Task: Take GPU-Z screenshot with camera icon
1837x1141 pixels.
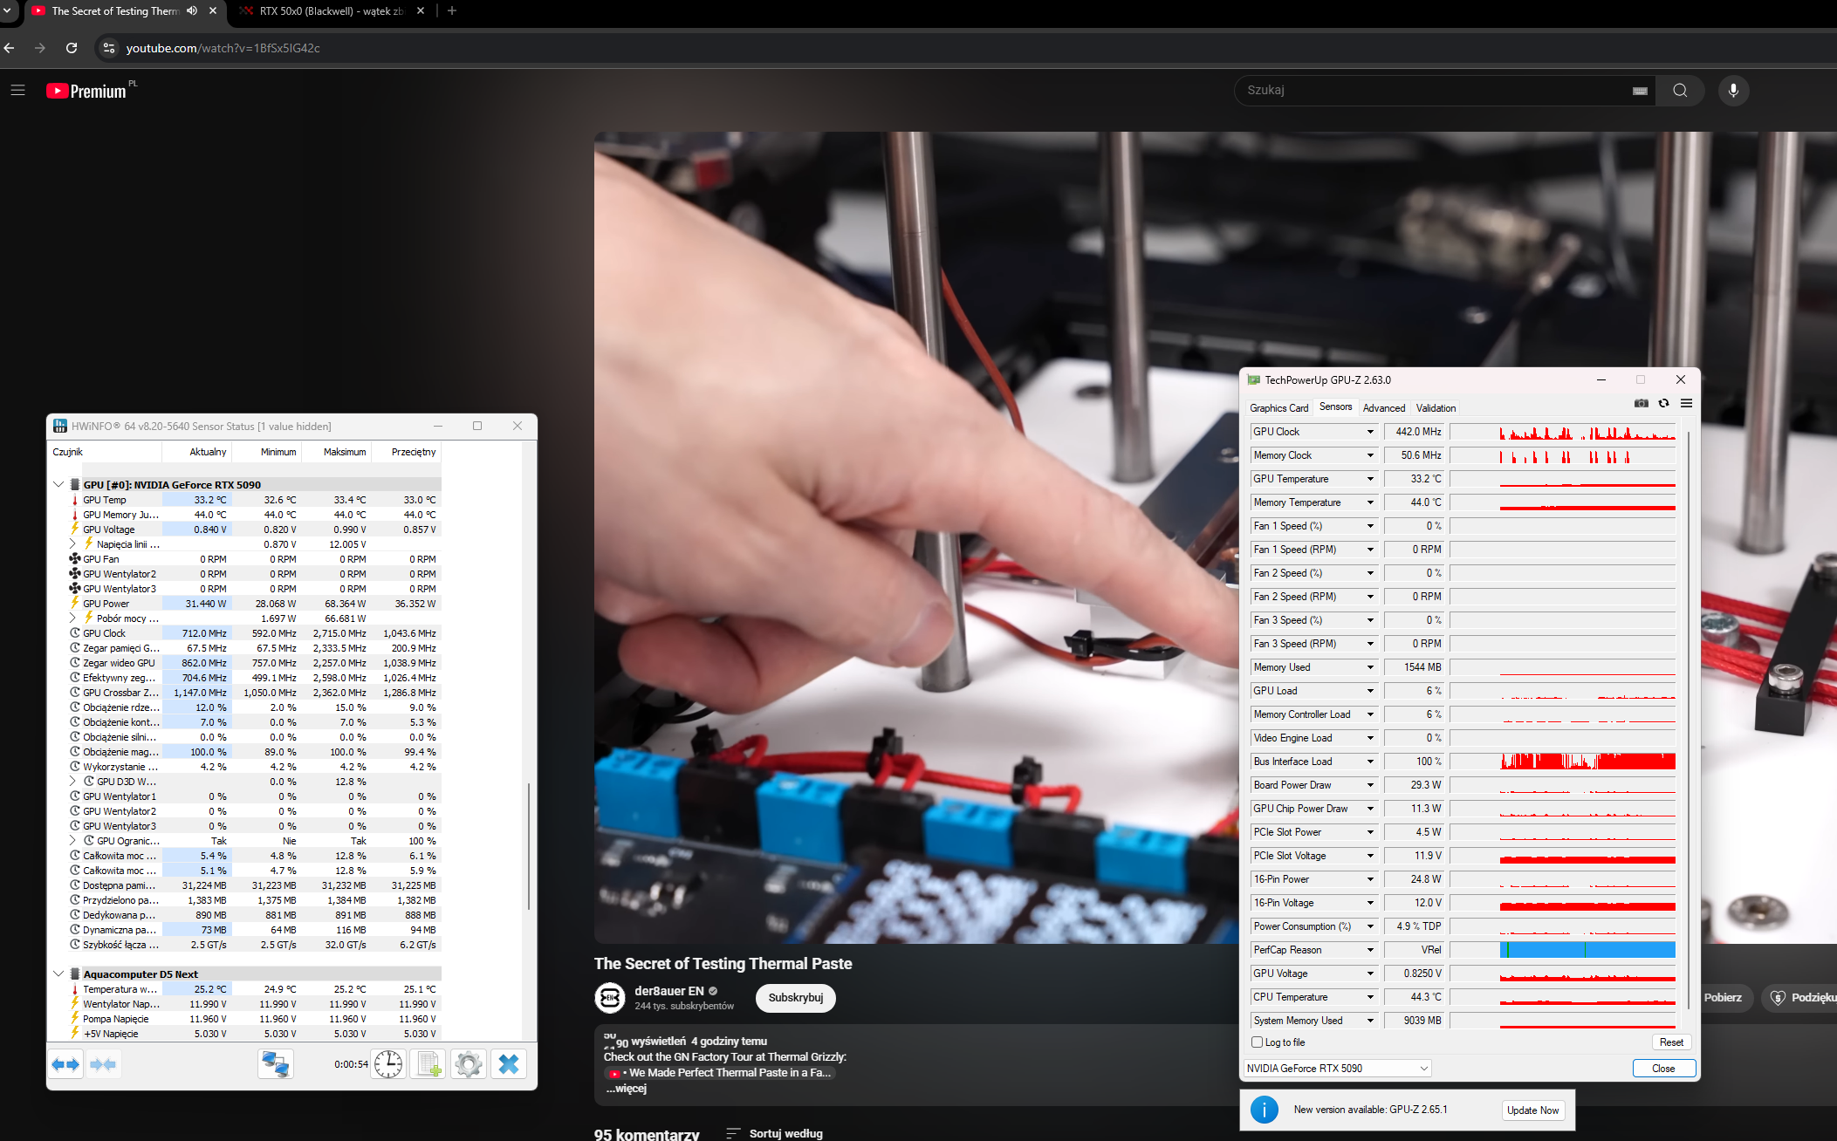Action: click(1642, 403)
